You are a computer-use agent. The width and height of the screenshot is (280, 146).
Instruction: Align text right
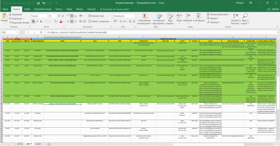point(75,21)
